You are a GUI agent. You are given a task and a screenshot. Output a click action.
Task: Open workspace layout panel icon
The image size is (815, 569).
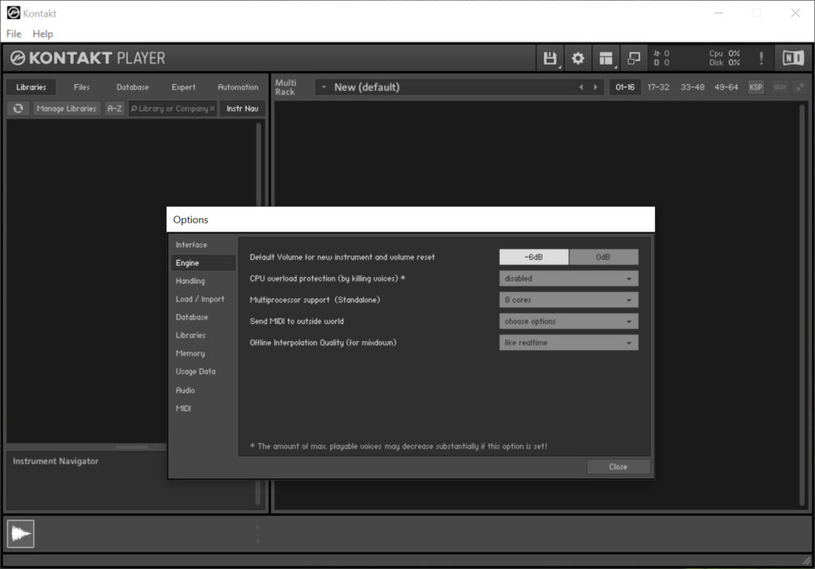606,58
